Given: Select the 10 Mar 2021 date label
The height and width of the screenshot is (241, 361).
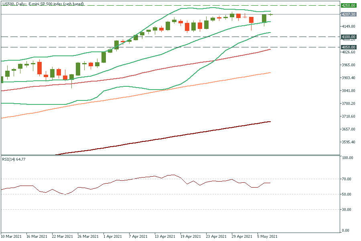Looking at the screenshot, I should [12, 237].
